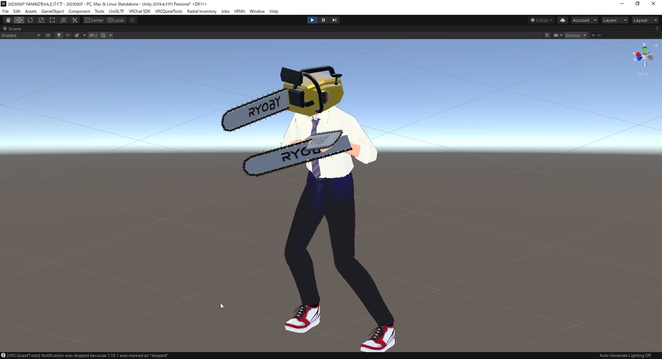
Task: Expand scene effects dropdown arrow
Action: 84,36
